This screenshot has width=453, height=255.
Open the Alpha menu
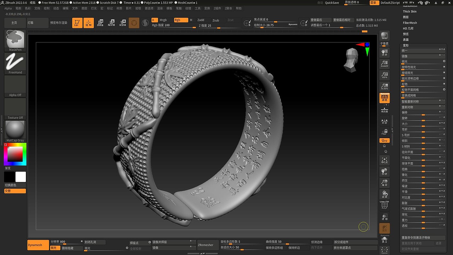pos(8,8)
